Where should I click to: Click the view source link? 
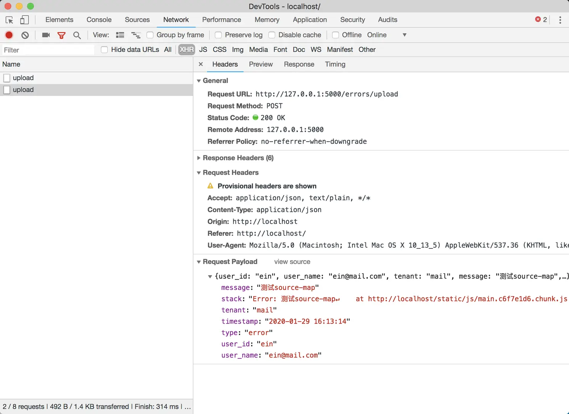click(x=292, y=262)
